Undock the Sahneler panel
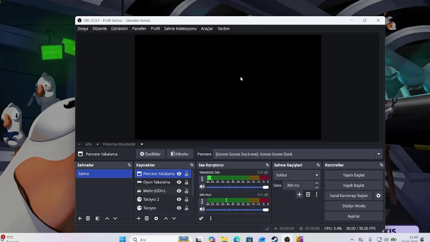 [129, 165]
